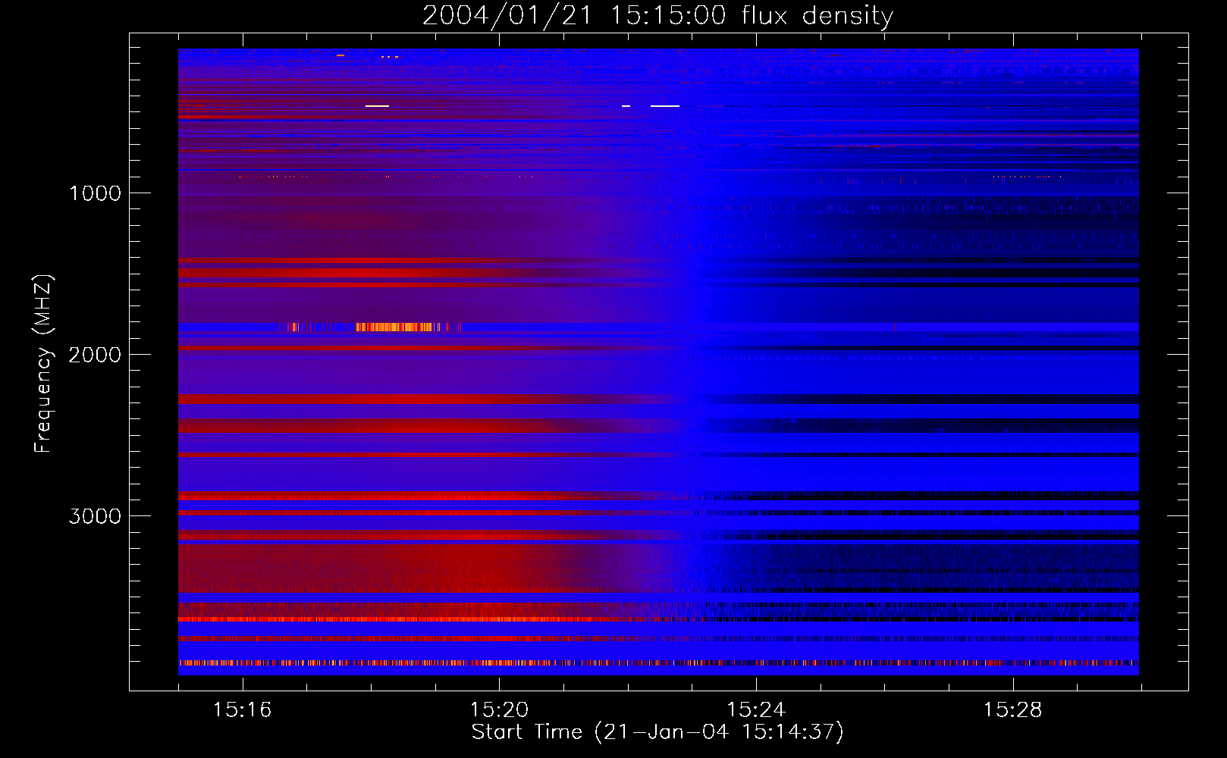Click the longest white dash left of 15:23
1227x758 pixels.
coord(665,106)
